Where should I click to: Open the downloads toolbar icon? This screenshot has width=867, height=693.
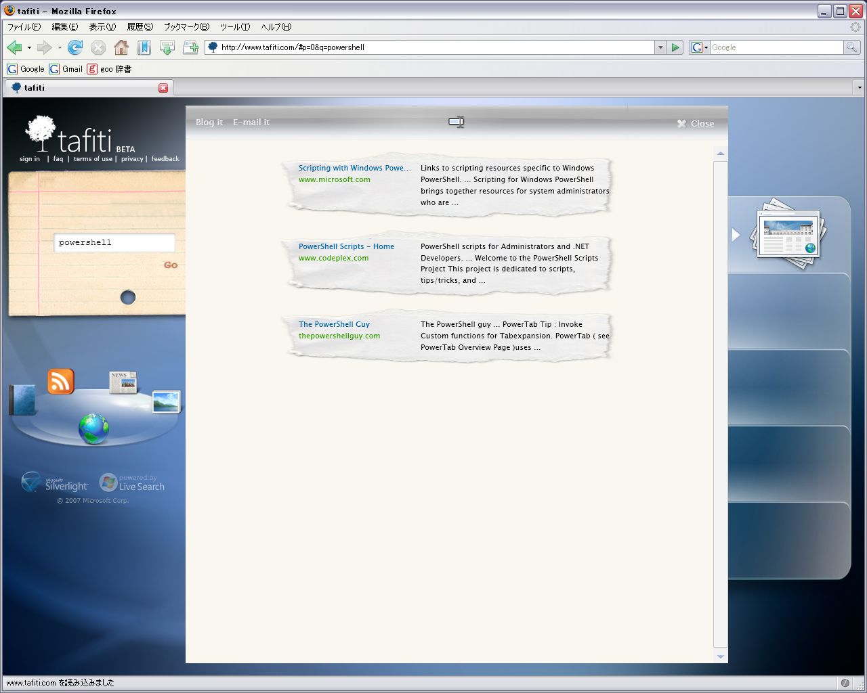click(167, 47)
